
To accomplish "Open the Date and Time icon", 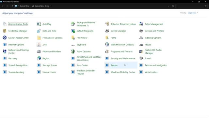I will coord(39,31).
